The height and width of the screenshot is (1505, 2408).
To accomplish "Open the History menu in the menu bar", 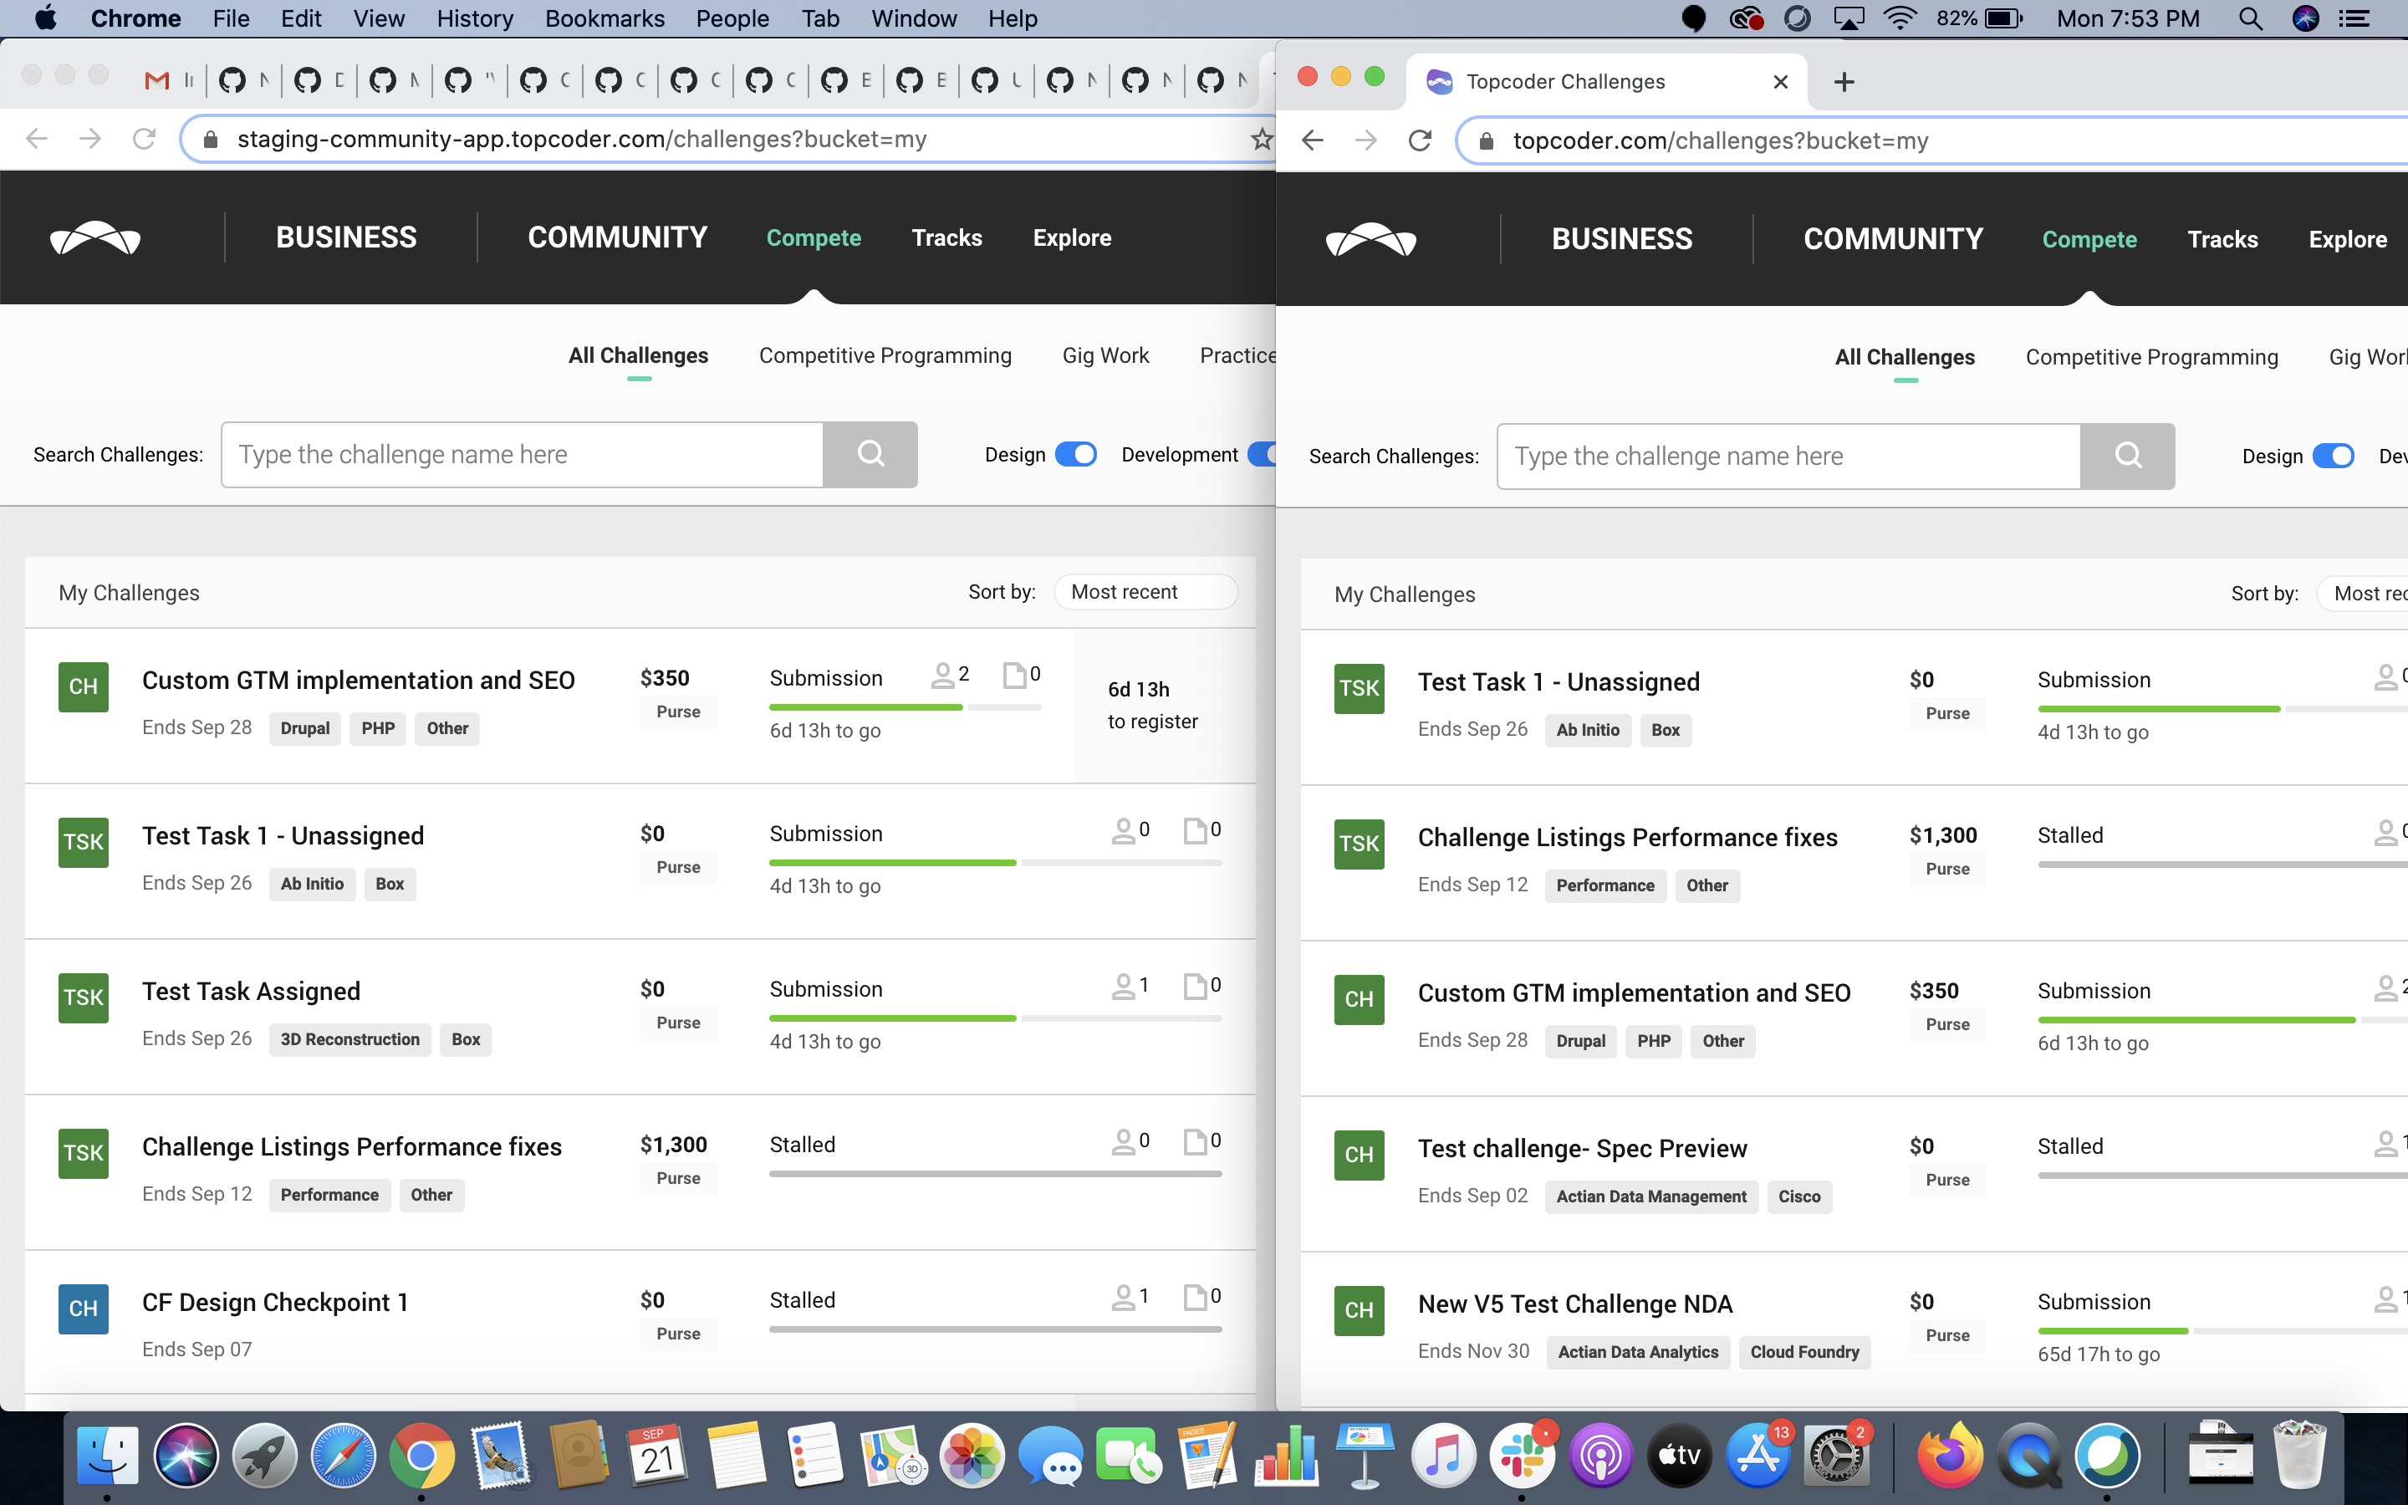I will (x=475, y=18).
